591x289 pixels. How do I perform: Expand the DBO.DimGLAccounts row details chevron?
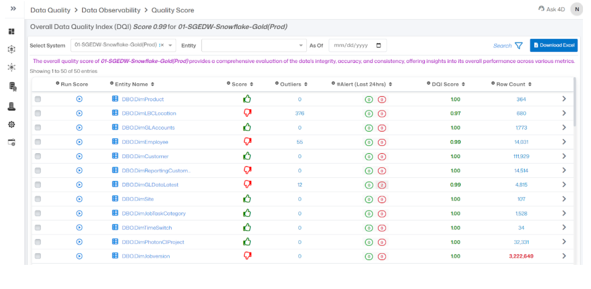(563, 127)
